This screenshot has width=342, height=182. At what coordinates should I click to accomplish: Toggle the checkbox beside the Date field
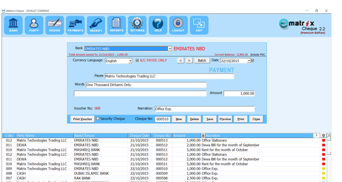coord(253,61)
